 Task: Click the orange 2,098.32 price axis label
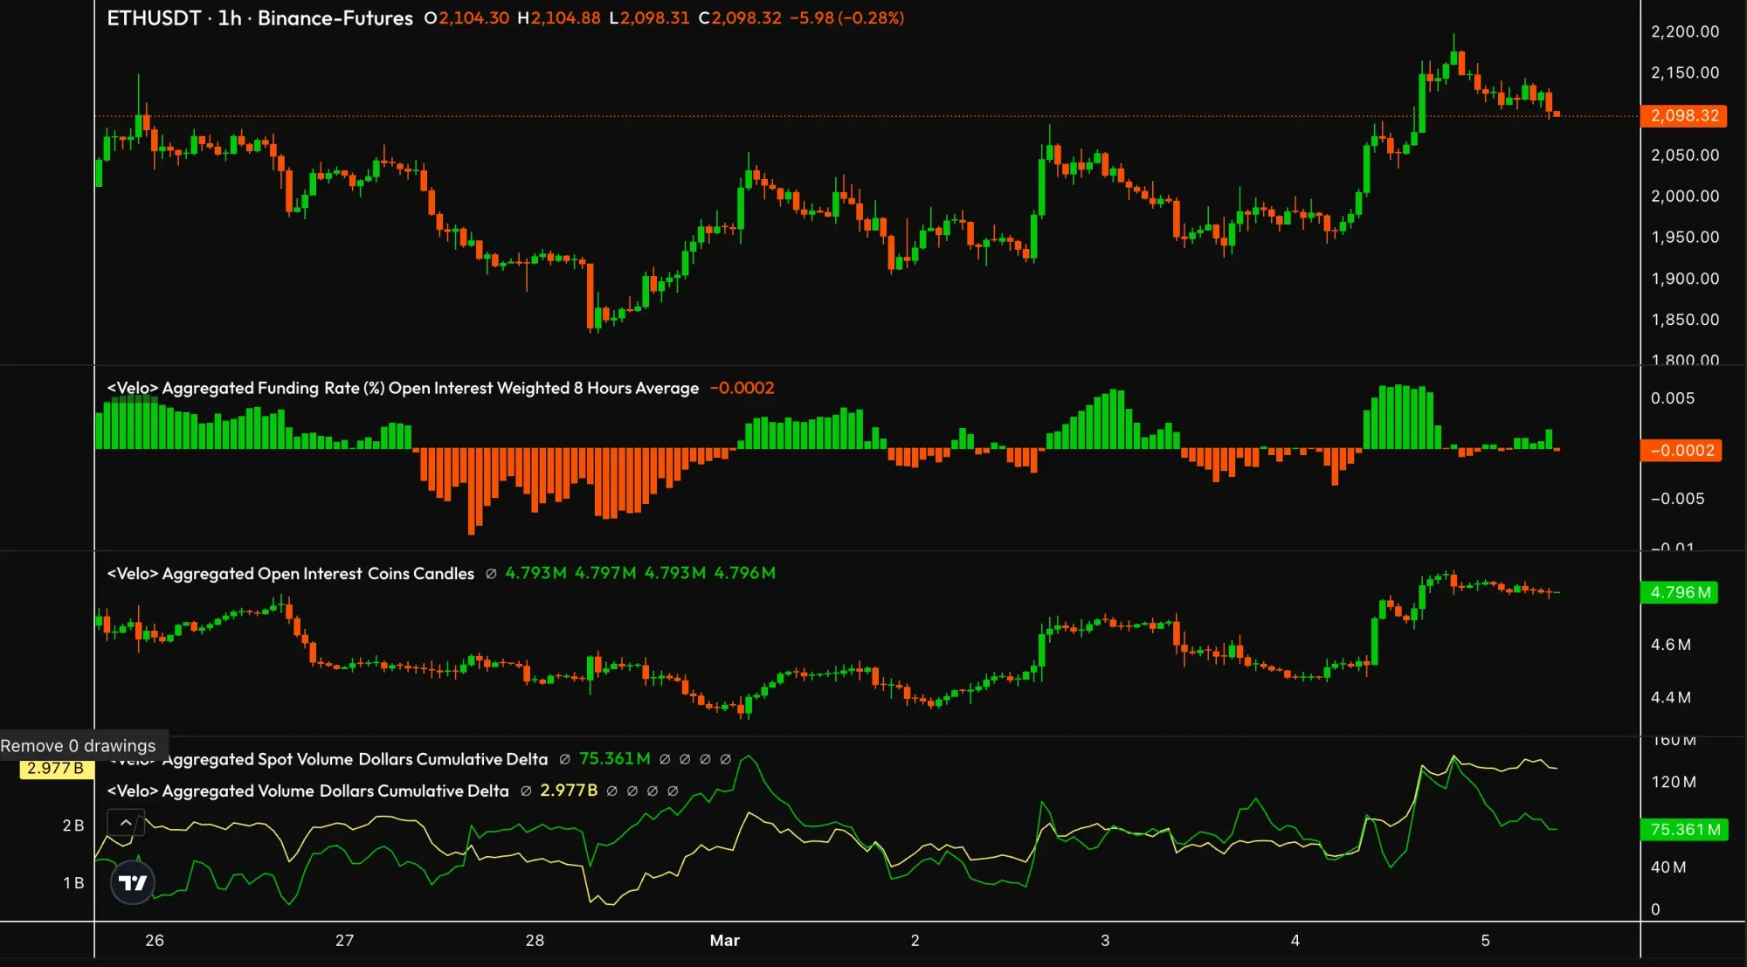click(1683, 115)
